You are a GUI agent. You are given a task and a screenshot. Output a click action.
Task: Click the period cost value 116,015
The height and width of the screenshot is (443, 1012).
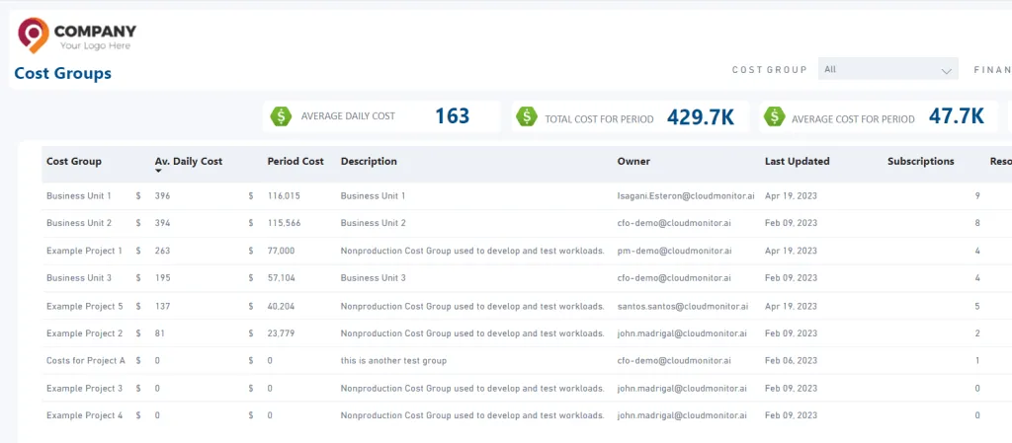[284, 195]
